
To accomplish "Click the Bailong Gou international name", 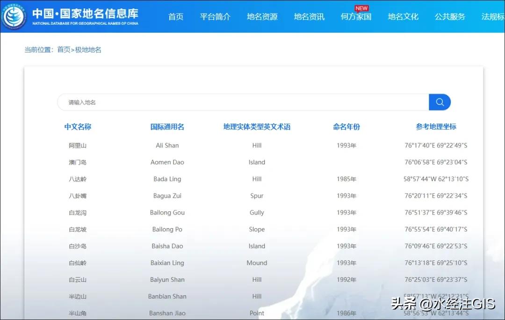I will (167, 213).
